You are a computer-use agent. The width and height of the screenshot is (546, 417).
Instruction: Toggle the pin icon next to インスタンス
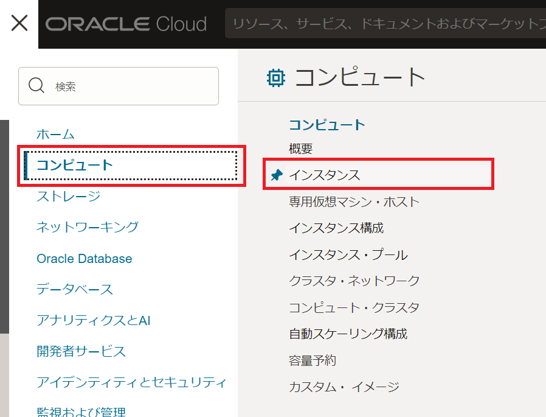point(277,175)
